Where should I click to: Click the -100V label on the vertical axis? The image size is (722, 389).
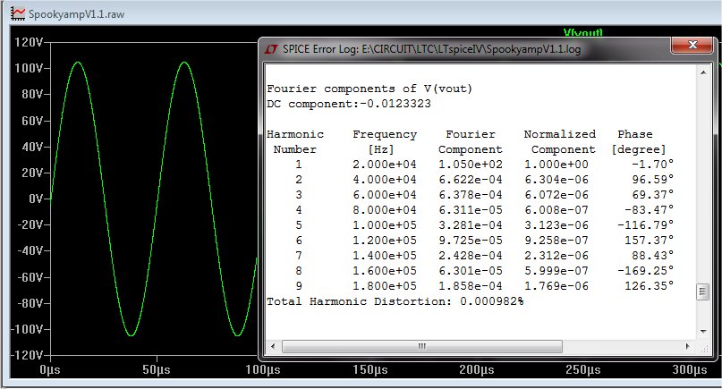26,330
